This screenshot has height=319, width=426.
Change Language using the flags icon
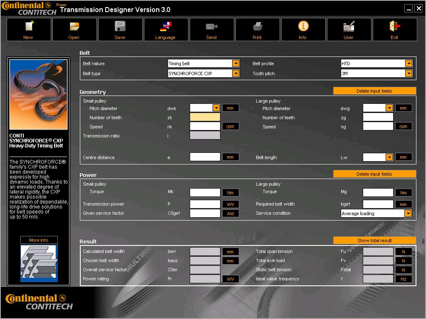(166, 29)
